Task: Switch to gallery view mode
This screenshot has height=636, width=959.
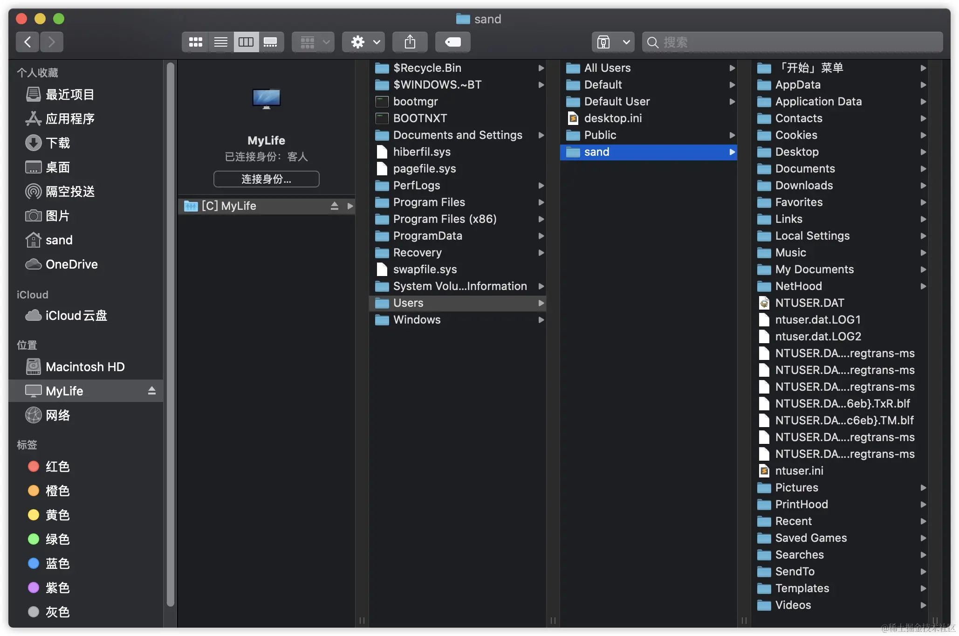Action: [270, 42]
